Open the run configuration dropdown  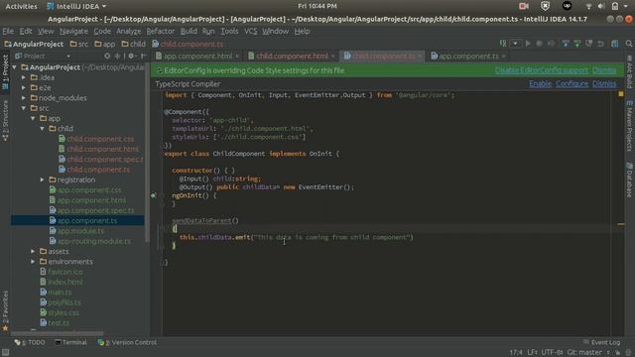(515, 44)
